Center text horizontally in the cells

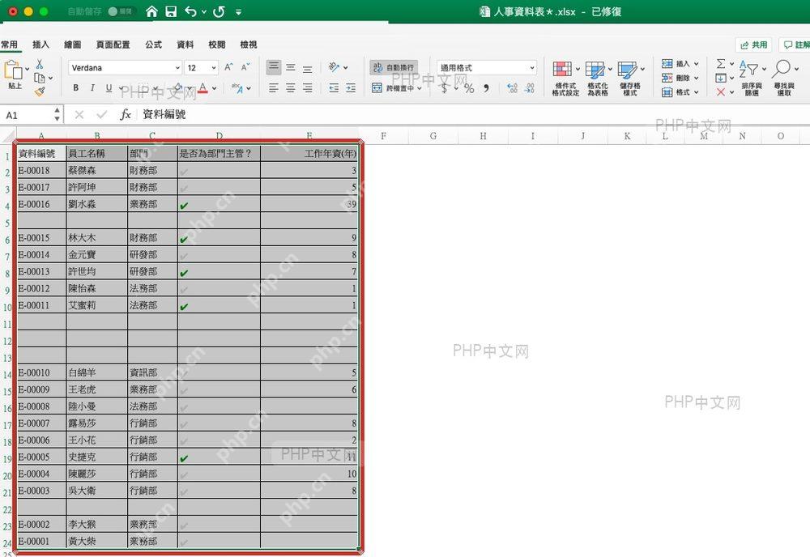tap(291, 88)
